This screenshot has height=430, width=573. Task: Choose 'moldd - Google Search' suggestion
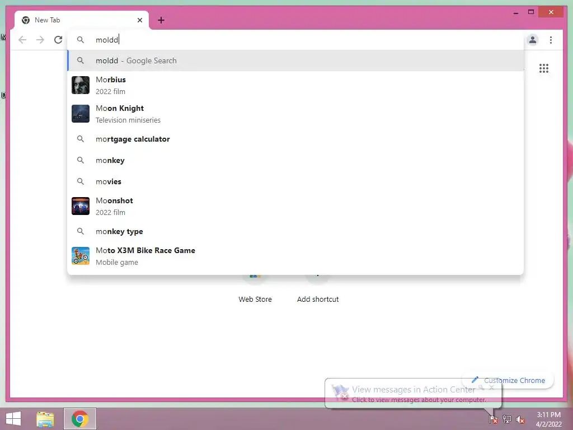[x=295, y=60]
